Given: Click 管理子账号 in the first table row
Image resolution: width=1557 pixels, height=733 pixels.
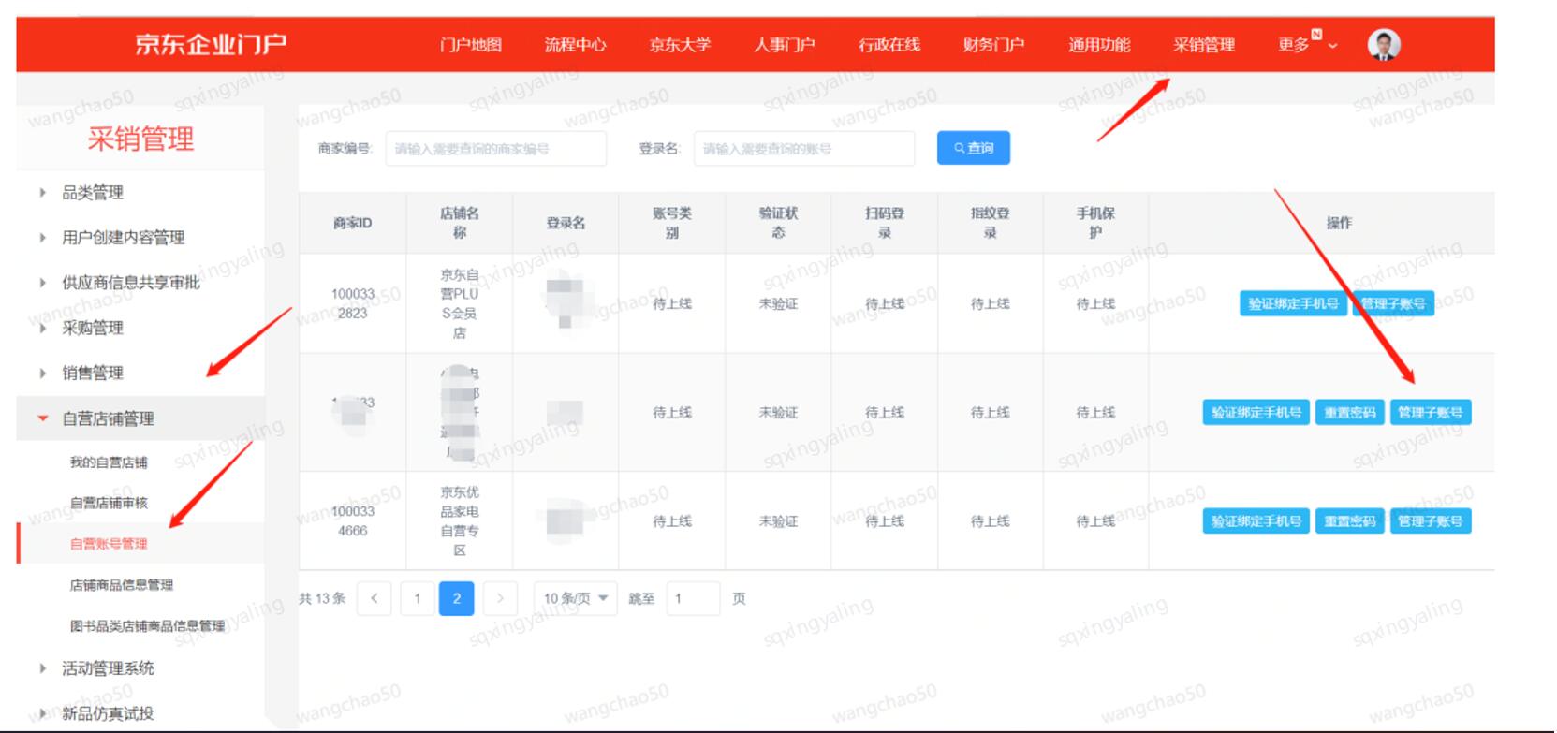Looking at the screenshot, I should pyautogui.click(x=1392, y=303).
